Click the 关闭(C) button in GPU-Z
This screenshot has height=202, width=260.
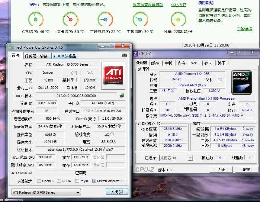coord(117,192)
